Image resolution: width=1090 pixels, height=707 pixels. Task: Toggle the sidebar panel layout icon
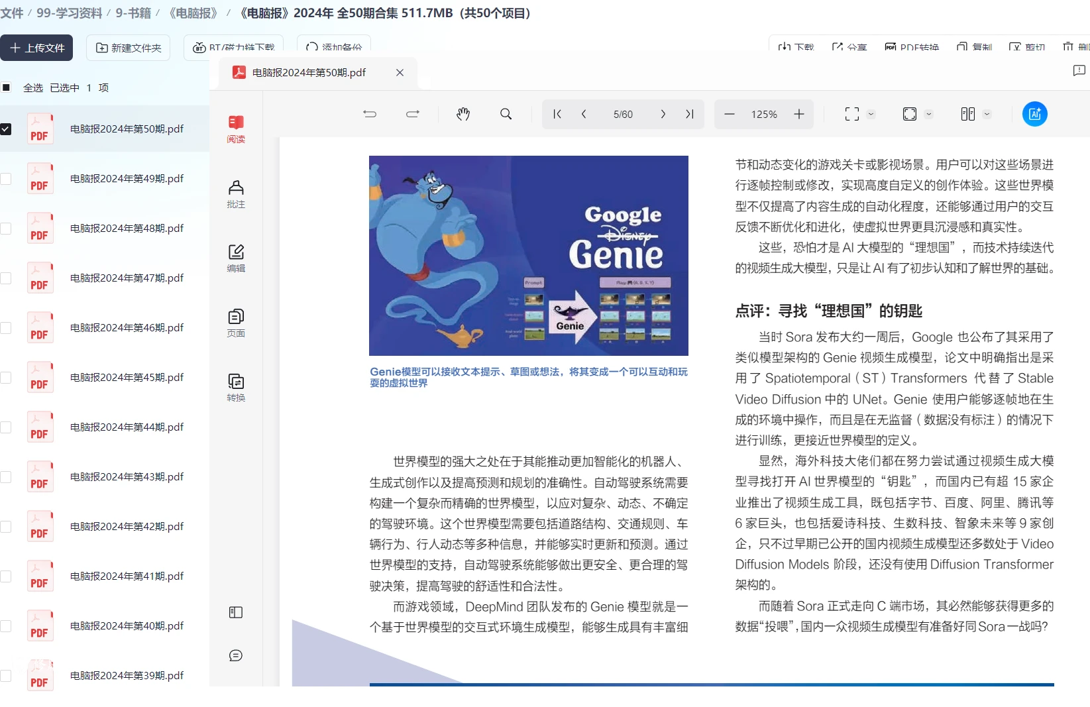click(x=236, y=612)
